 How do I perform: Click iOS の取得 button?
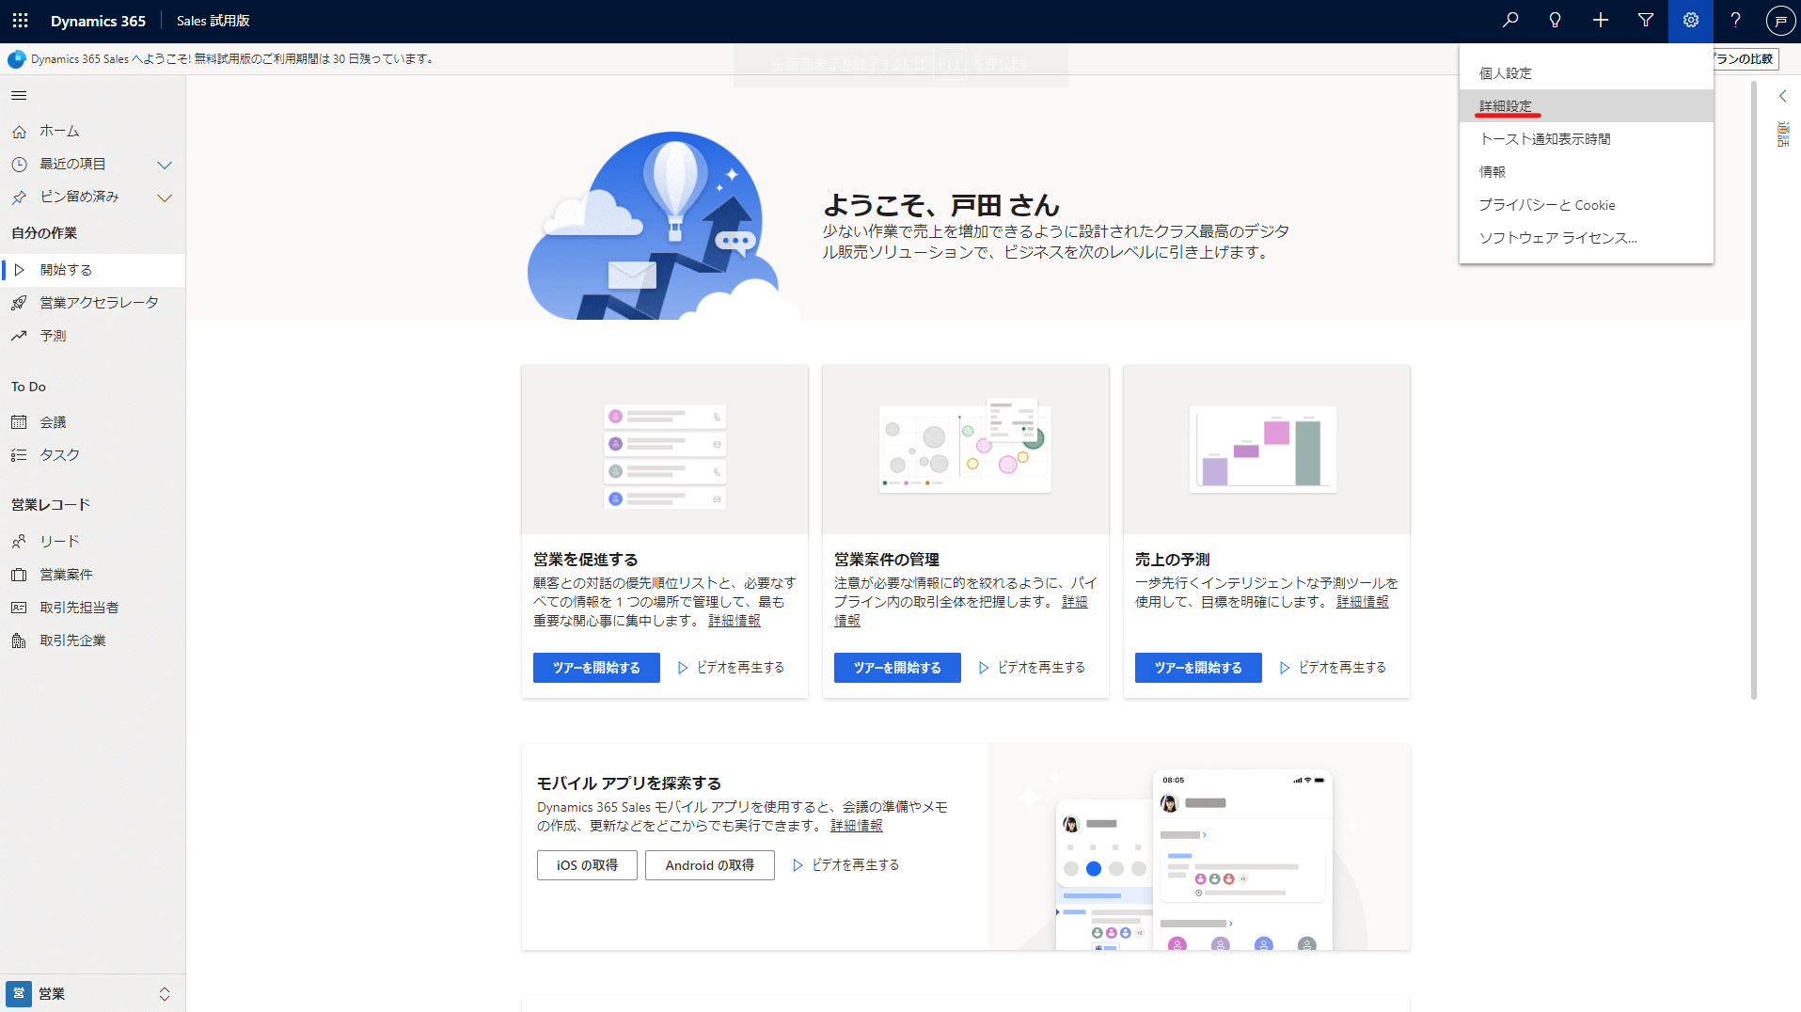[587, 865]
